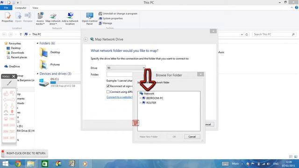Viewport: 299px width, 168px height.
Task: Select the Desktop folder icon
Action: [43, 52]
